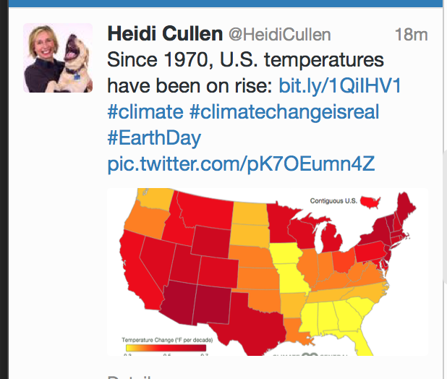Click the "Contiguous U.S." label
Image resolution: width=447 pixels, height=379 pixels.
(x=333, y=200)
